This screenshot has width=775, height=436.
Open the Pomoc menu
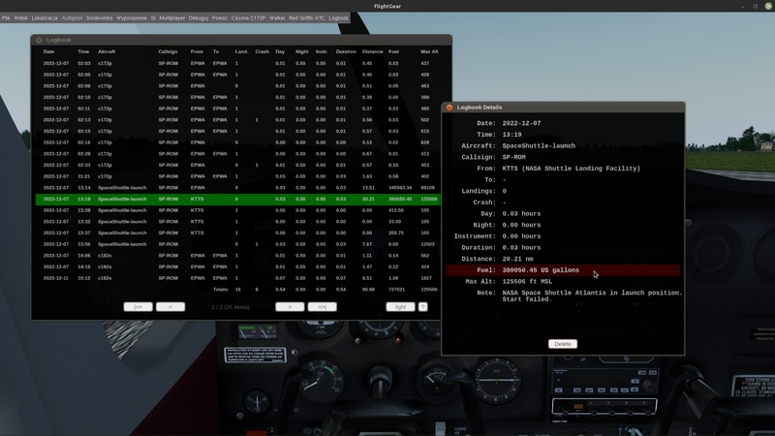(x=220, y=17)
